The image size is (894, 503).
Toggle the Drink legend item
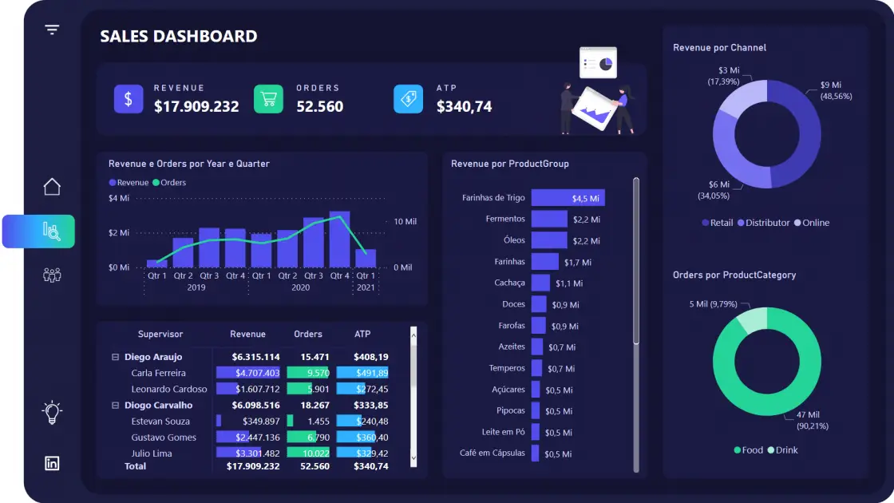(x=782, y=450)
